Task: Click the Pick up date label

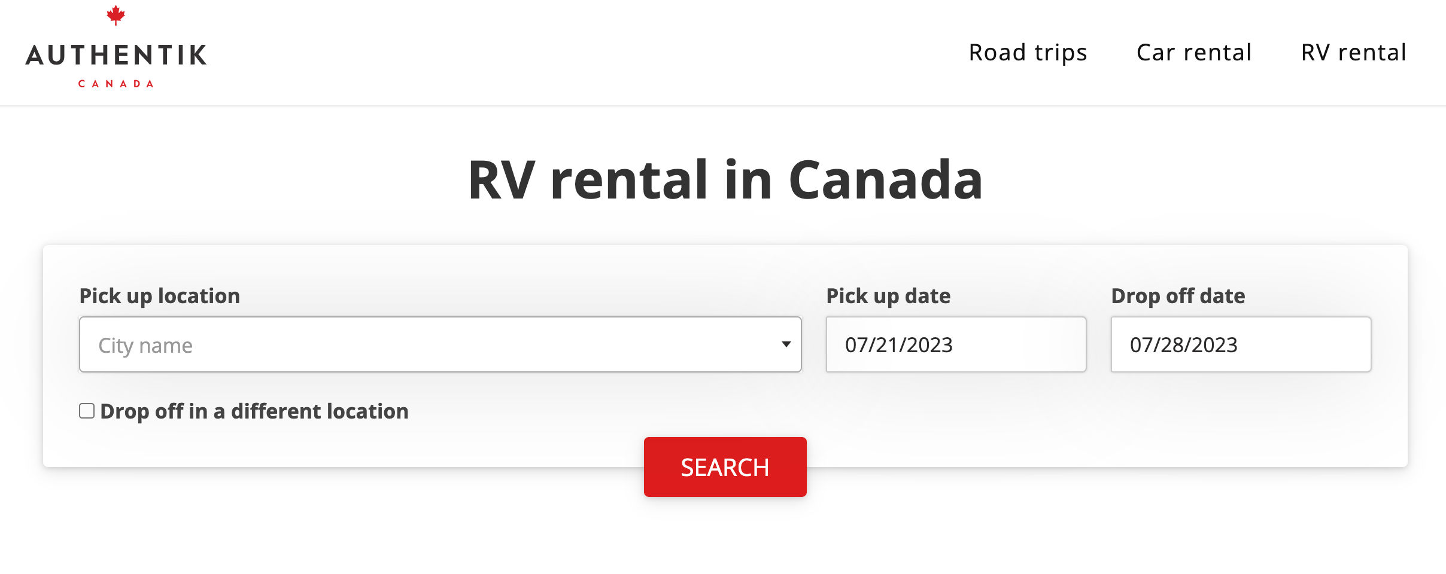Action: (x=888, y=295)
